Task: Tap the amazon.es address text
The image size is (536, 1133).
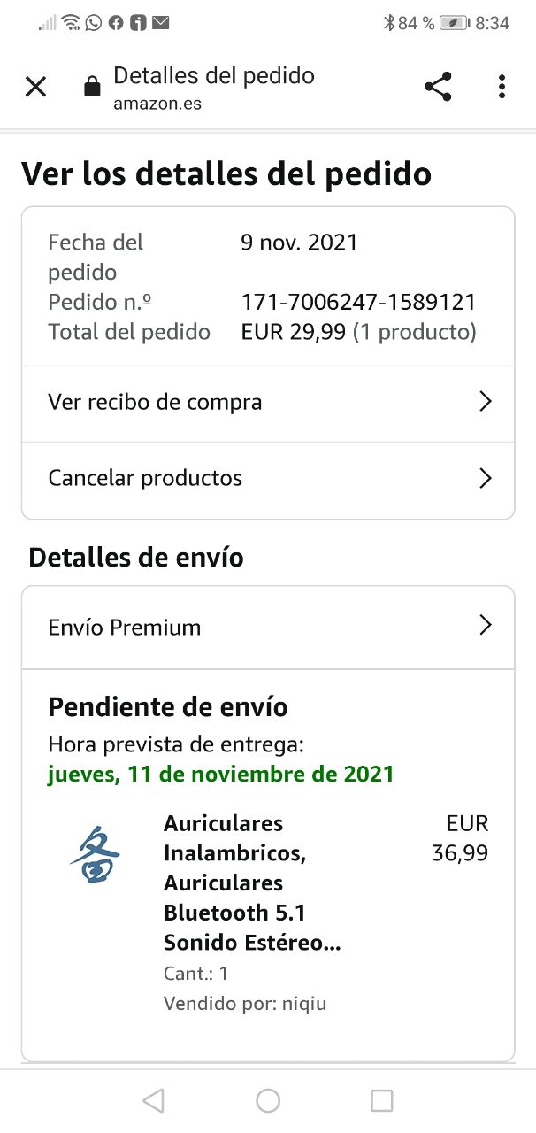Action: [157, 104]
